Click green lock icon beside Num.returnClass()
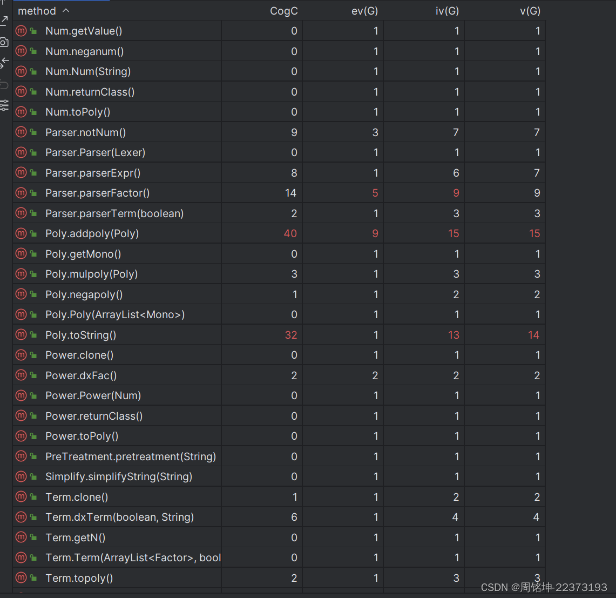 [34, 92]
